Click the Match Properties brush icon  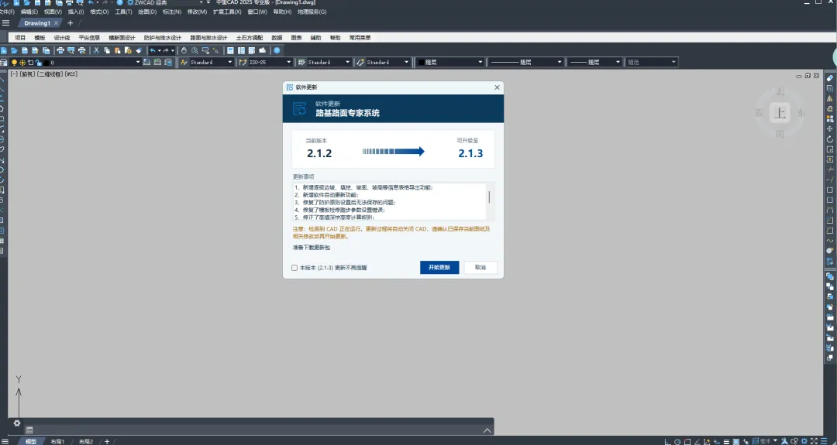click(x=139, y=50)
